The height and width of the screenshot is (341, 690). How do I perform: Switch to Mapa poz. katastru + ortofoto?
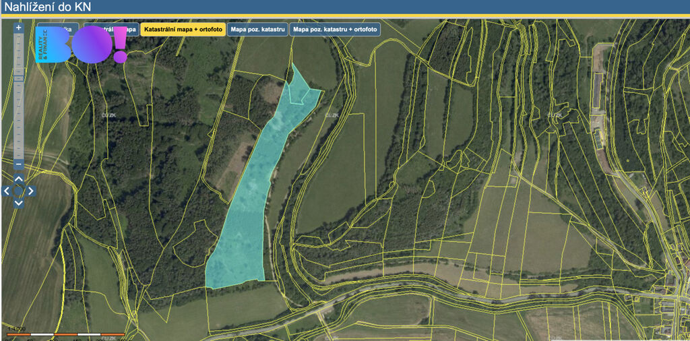point(335,30)
